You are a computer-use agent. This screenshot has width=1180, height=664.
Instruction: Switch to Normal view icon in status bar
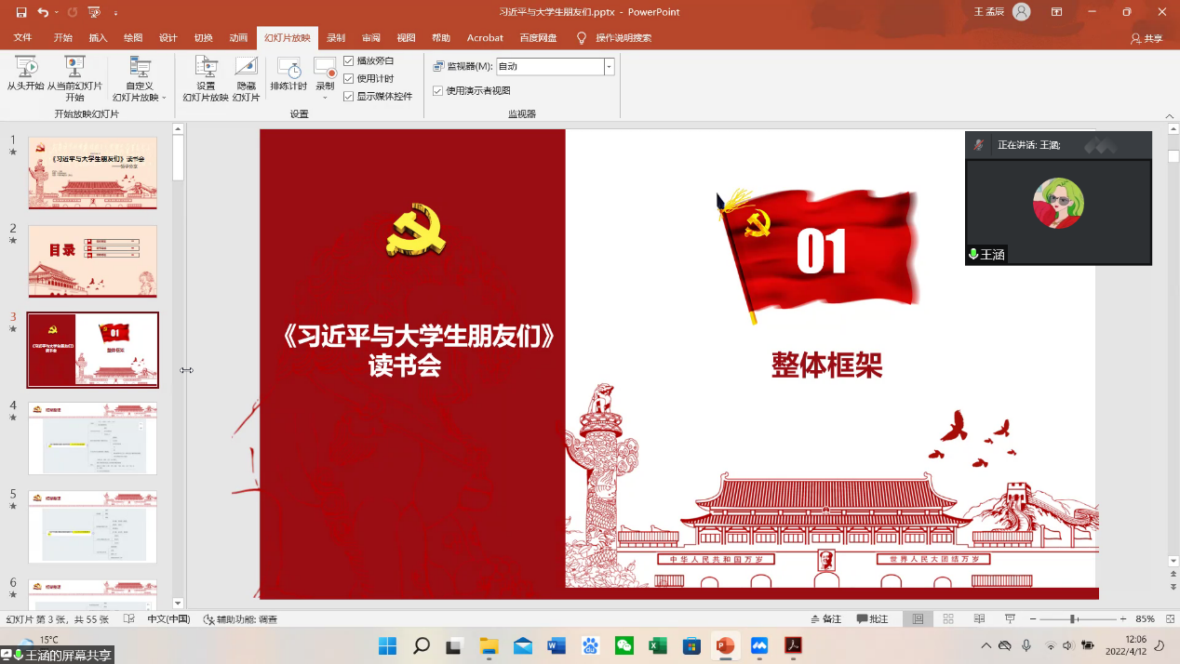(918, 619)
